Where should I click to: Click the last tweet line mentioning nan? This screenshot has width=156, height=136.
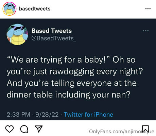coord(69,95)
